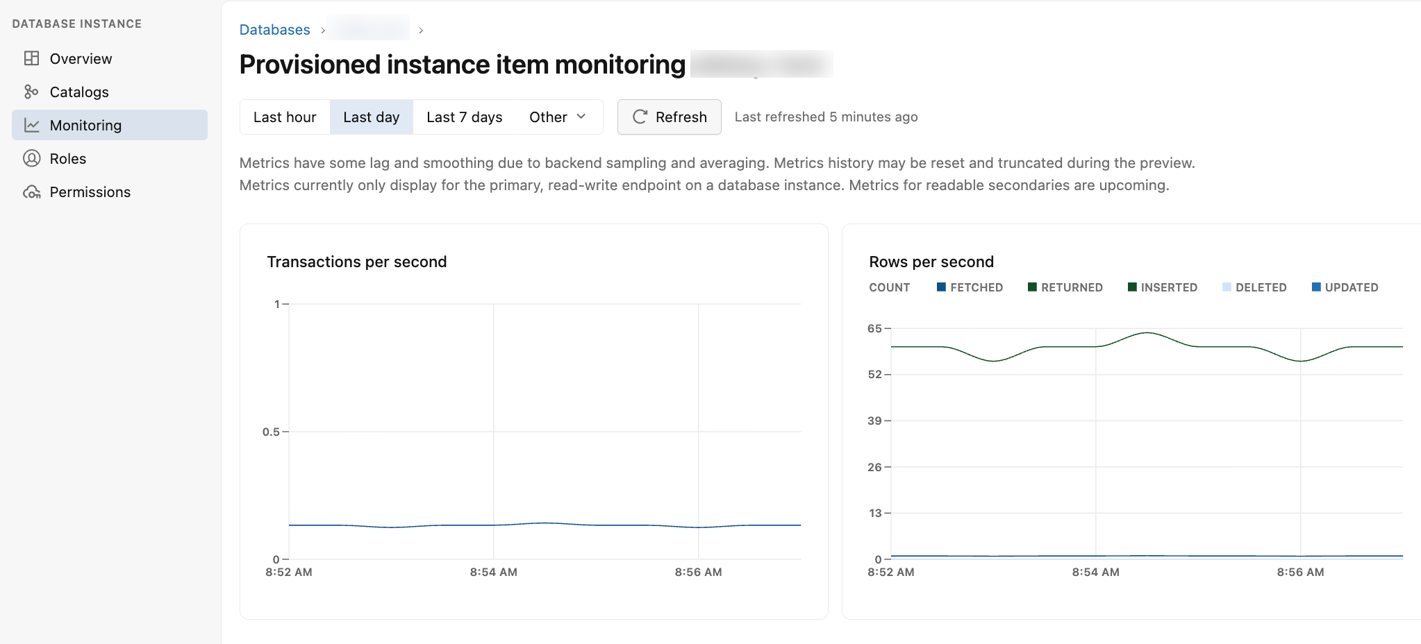Open the Other time range dropdown

[558, 117]
